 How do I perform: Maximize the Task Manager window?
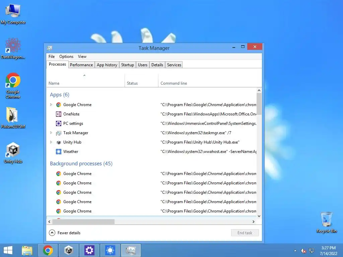(x=243, y=47)
